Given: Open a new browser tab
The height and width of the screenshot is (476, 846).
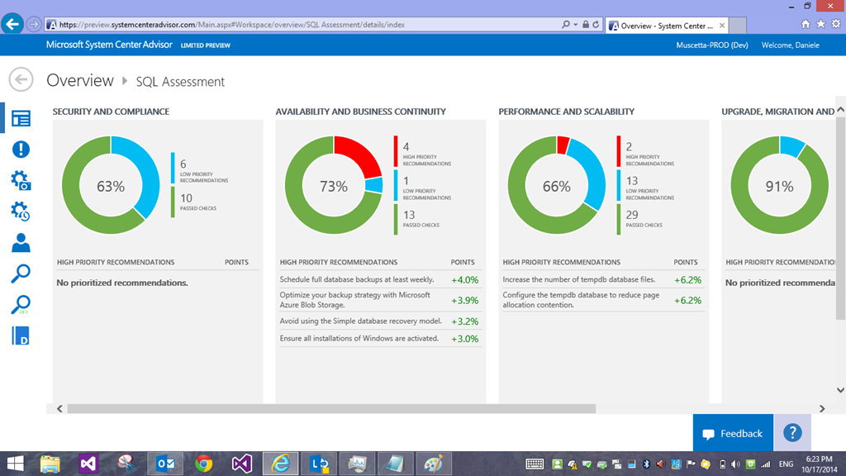Looking at the screenshot, I should pyautogui.click(x=738, y=26).
